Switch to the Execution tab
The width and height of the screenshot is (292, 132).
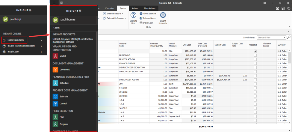pyautogui.click(x=110, y=8)
